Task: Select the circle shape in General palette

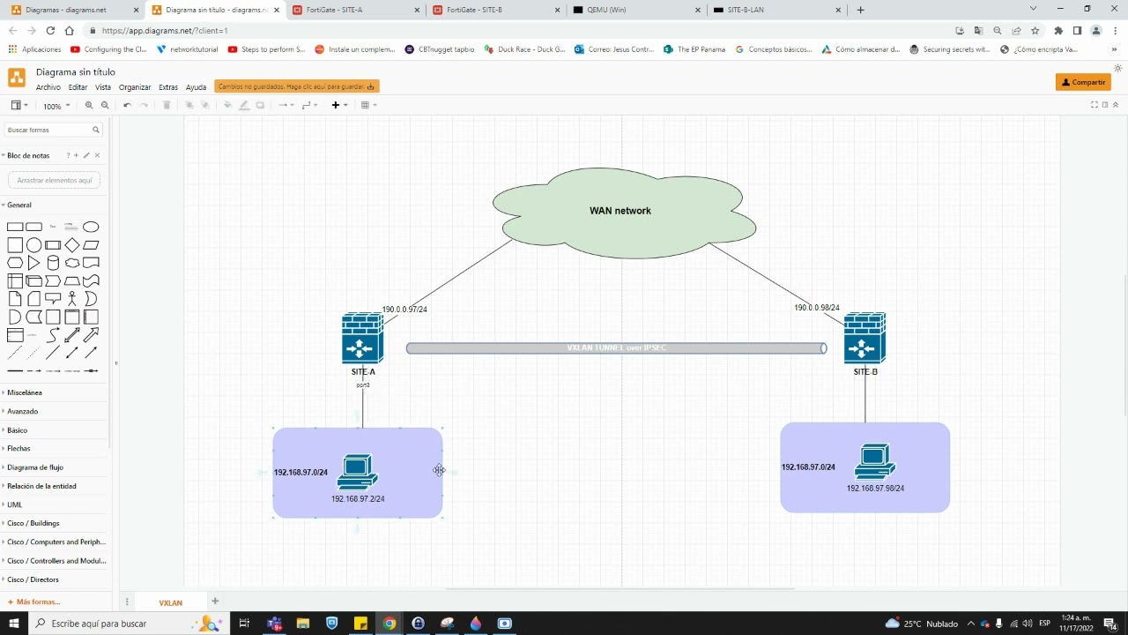Action: coord(33,245)
